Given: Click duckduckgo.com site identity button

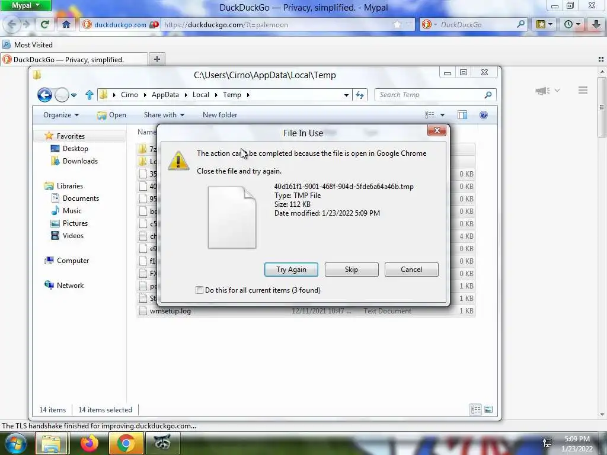Looking at the screenshot, I should (120, 25).
